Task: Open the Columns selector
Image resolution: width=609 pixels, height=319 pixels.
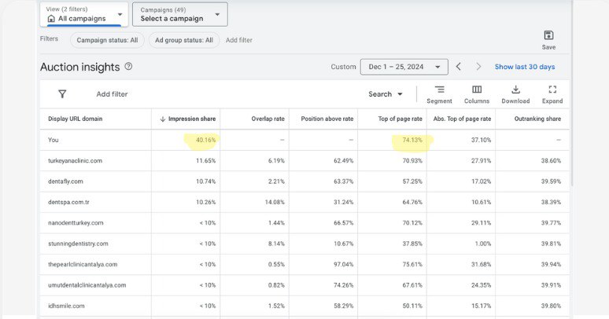Action: tap(477, 94)
